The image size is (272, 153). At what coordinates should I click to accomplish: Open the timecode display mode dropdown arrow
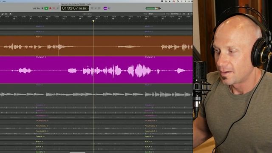[88, 8]
